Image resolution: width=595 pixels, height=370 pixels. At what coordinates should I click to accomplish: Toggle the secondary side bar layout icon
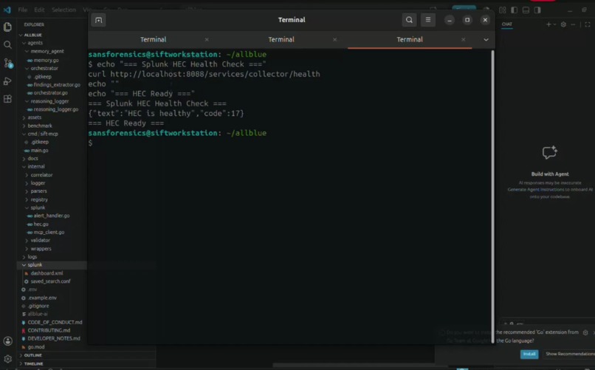[x=537, y=10]
